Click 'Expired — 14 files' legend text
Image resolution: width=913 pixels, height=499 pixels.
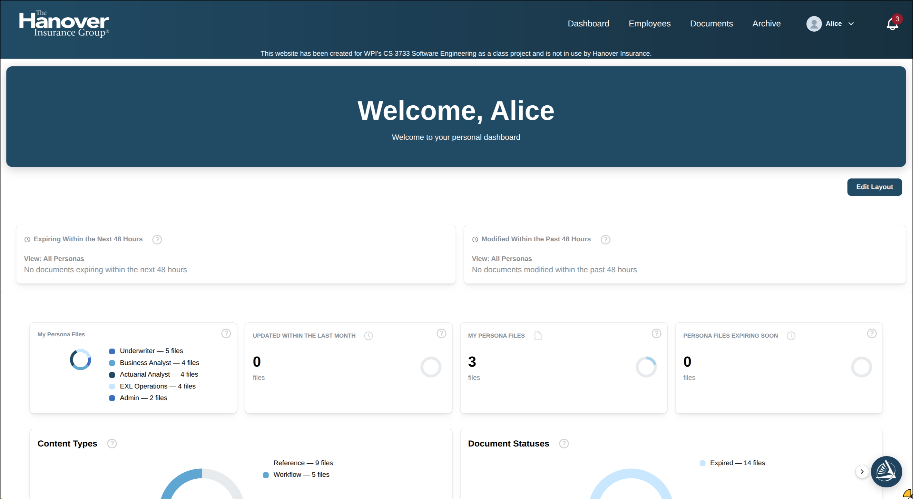tap(738, 463)
